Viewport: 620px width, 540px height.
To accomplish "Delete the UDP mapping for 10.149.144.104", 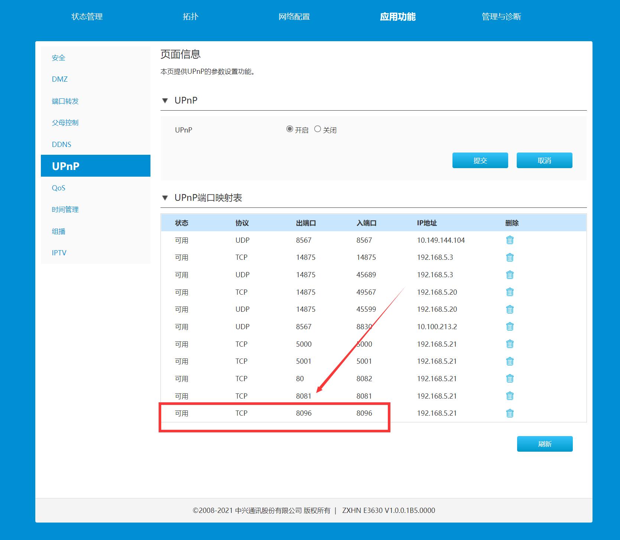I will (510, 240).
